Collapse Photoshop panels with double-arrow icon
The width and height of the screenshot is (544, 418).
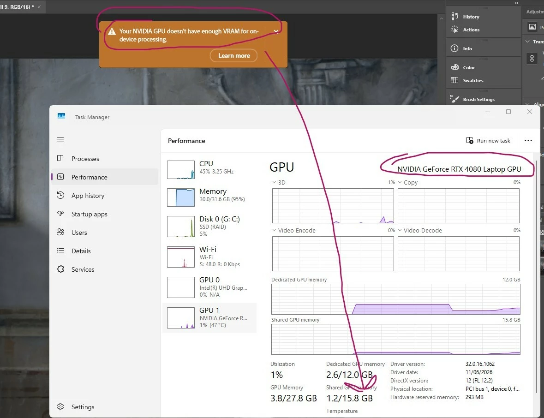(517, 3)
